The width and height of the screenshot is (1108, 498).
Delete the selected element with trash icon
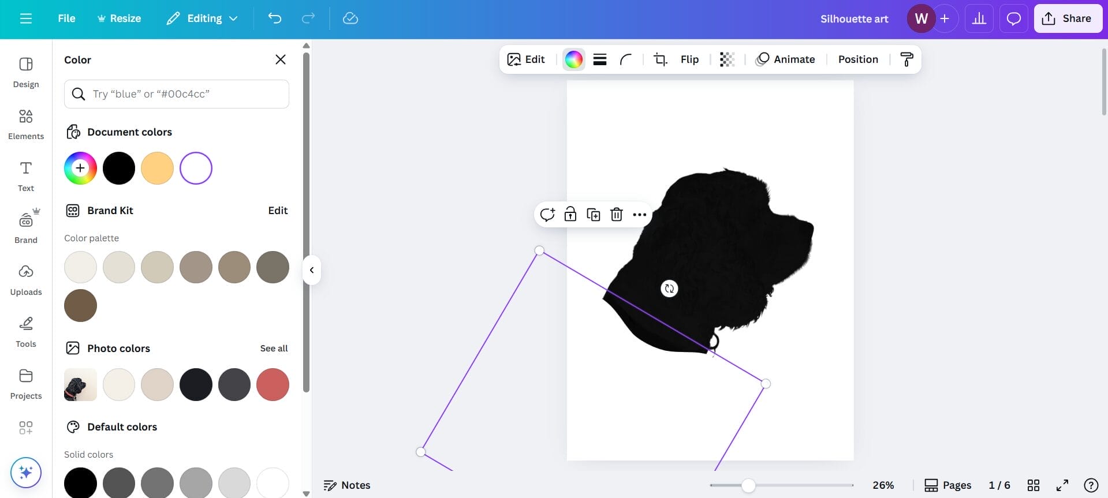point(617,215)
